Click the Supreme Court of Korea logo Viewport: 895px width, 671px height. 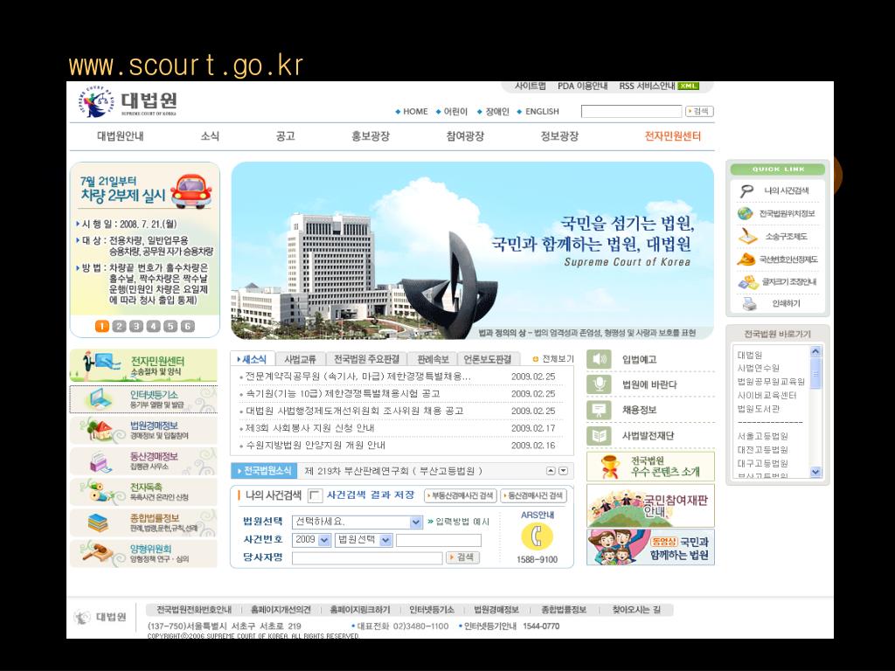[x=128, y=101]
